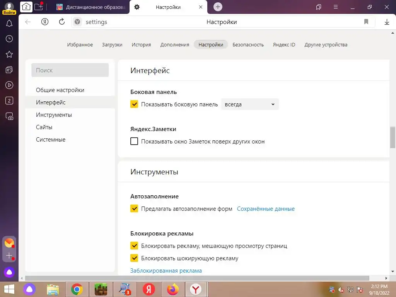The width and height of the screenshot is (396, 297).
Task: Open the browser hamburger menu
Action: (336, 7)
